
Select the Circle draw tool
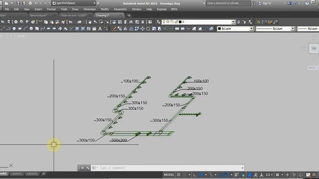[31, 29]
